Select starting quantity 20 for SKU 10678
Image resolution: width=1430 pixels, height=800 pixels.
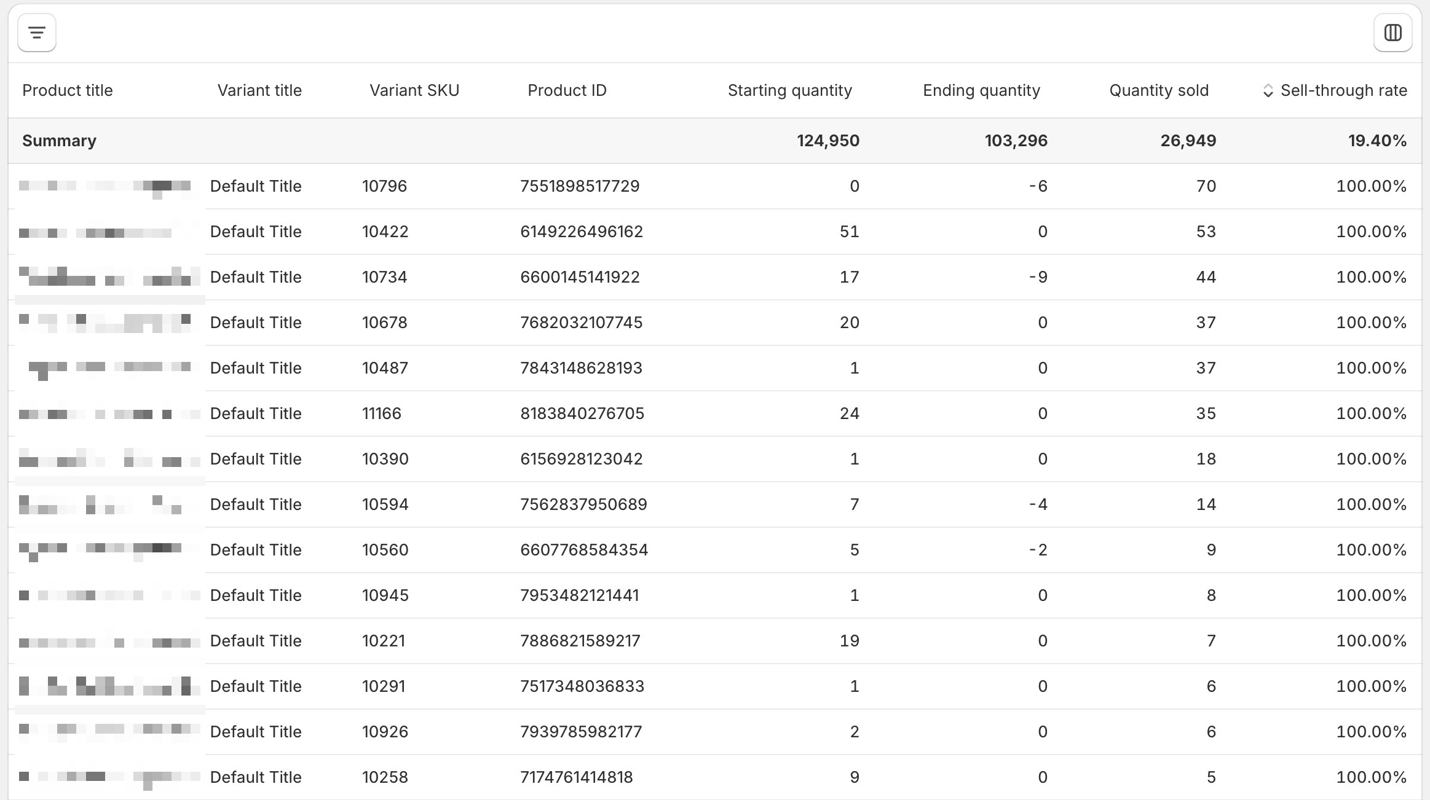point(850,323)
